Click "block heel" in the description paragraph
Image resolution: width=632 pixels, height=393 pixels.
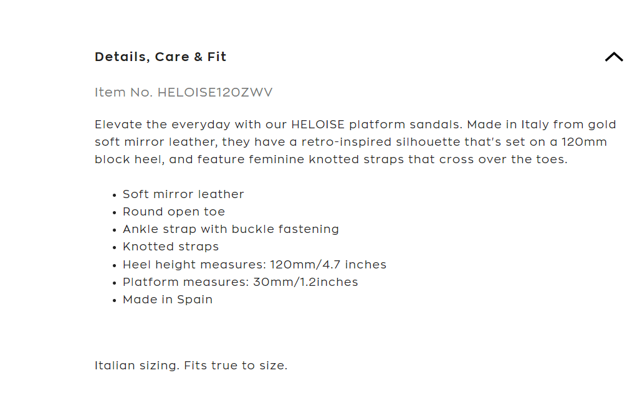[x=129, y=159]
